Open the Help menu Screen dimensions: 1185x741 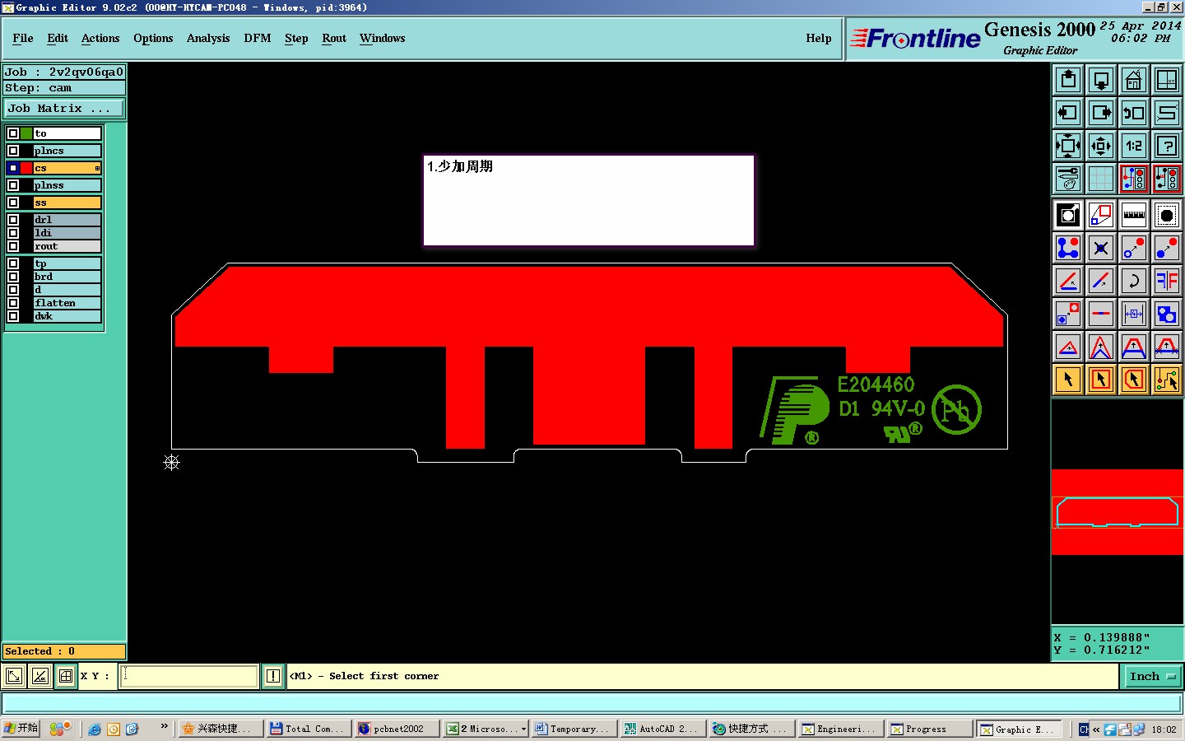pos(819,39)
